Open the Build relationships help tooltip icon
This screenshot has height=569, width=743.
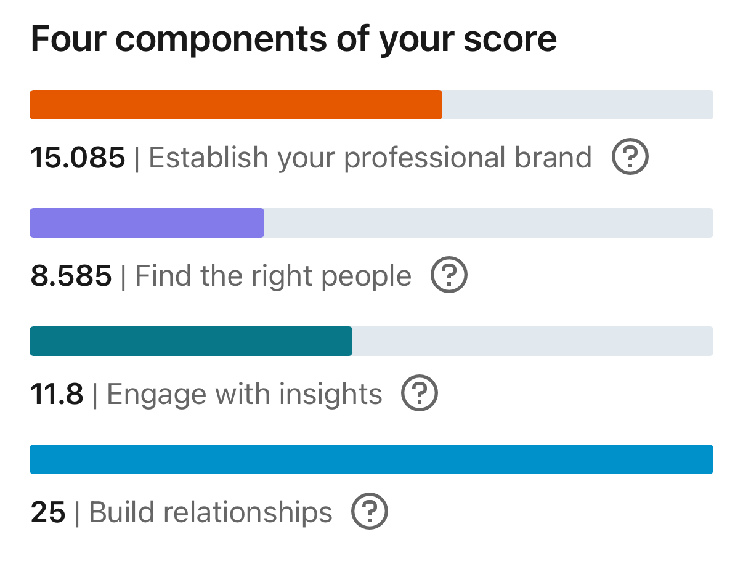[369, 512]
